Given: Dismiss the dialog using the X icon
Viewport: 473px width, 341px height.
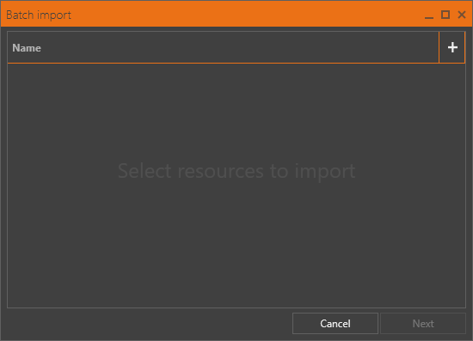Looking at the screenshot, I should point(462,15).
